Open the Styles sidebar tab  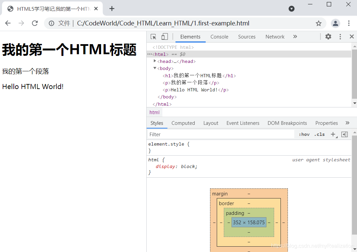[157, 123]
